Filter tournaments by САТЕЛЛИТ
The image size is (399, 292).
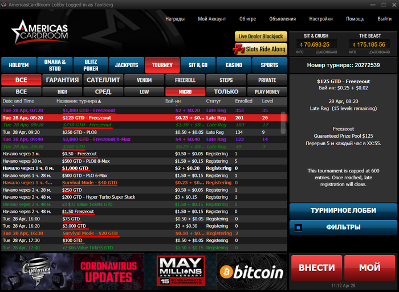click(x=103, y=80)
